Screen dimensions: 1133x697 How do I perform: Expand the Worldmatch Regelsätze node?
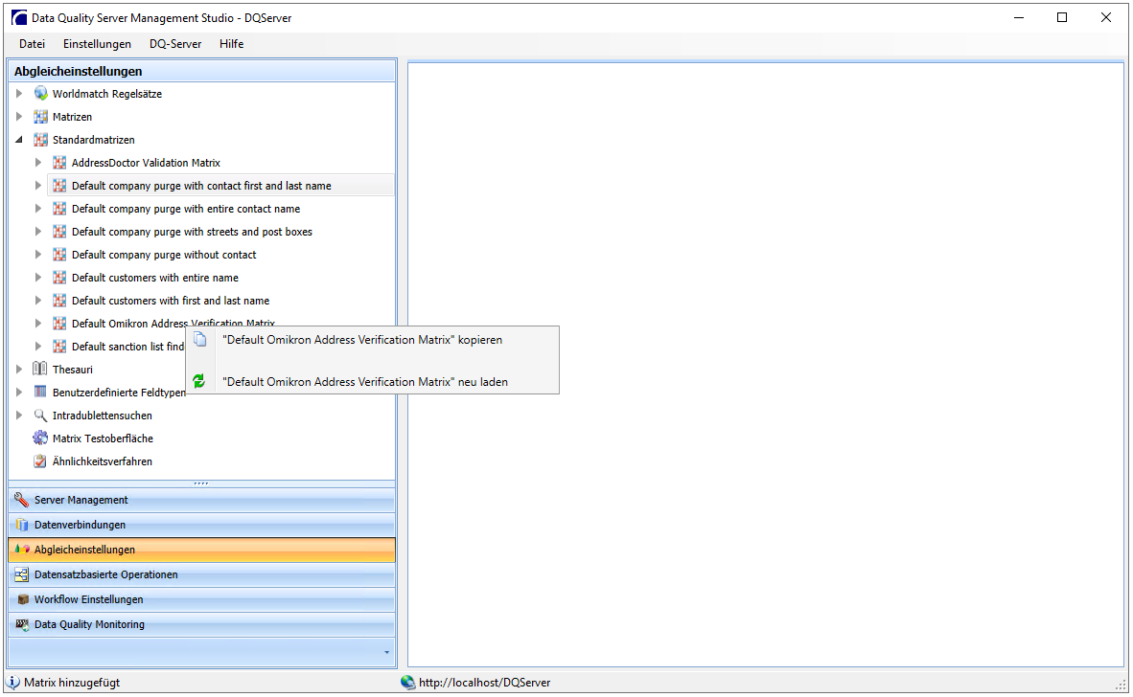pyautogui.click(x=19, y=94)
